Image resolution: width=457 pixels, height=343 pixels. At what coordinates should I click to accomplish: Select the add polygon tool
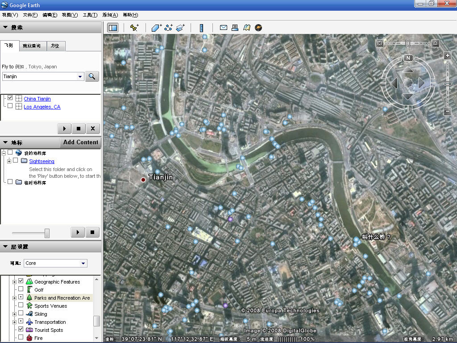point(156,28)
